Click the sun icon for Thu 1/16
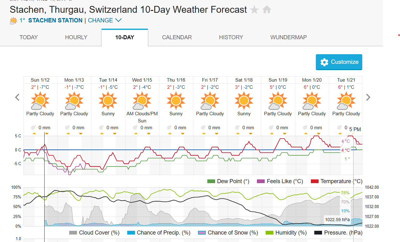The width and height of the screenshot is (400, 242). 176,101
